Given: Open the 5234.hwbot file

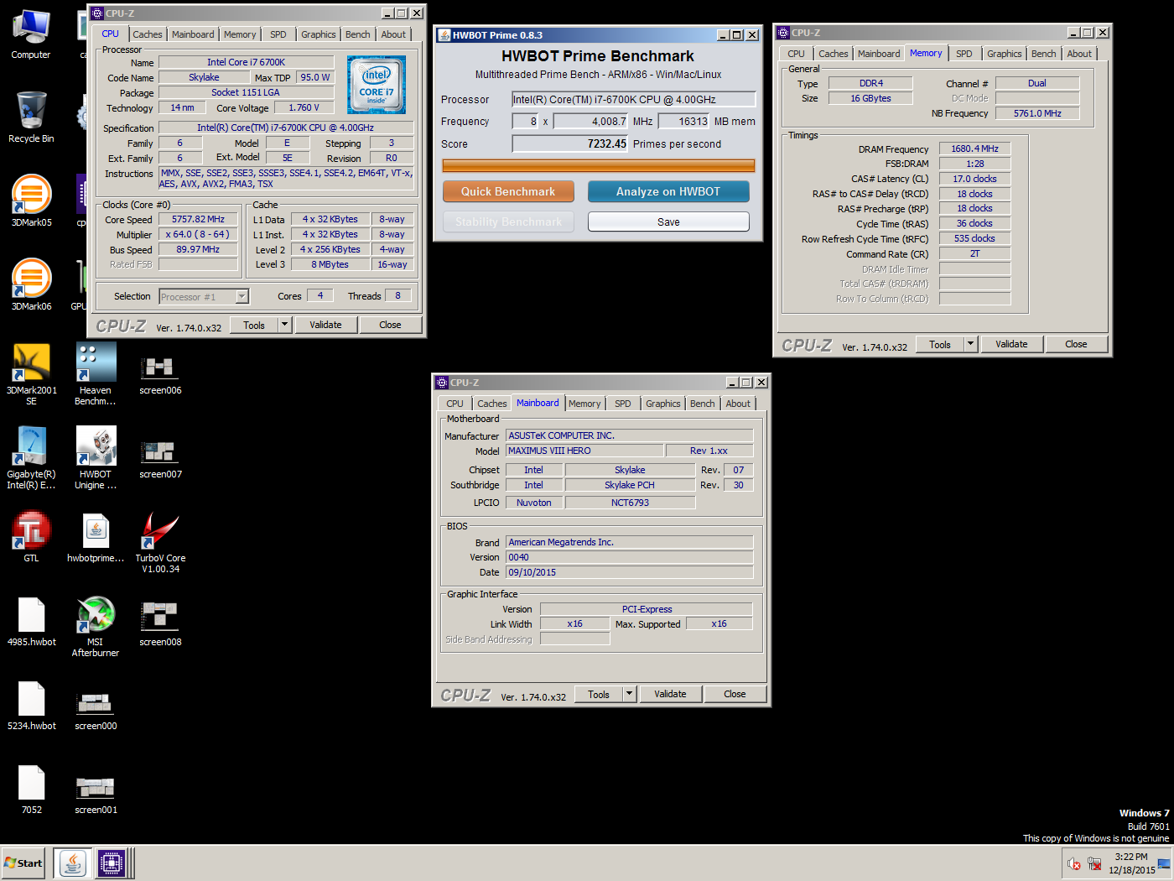Looking at the screenshot, I should [31, 705].
